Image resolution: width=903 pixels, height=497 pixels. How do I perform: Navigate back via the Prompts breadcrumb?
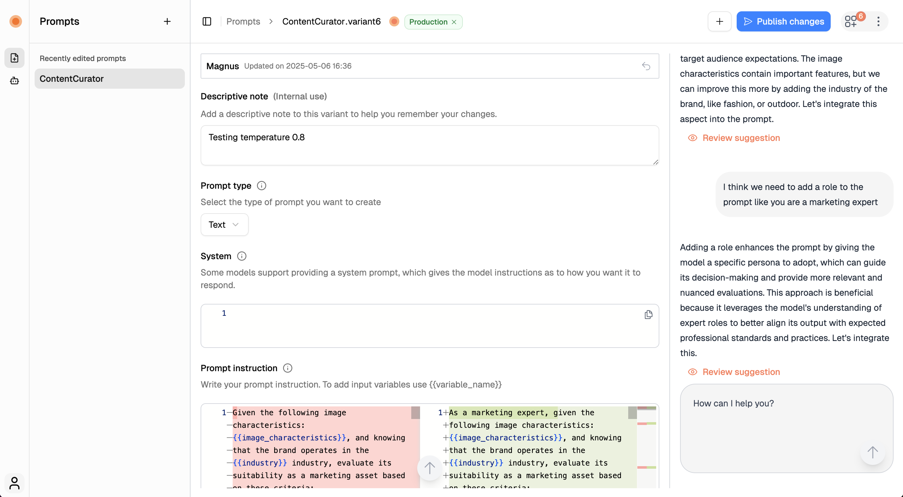(243, 21)
